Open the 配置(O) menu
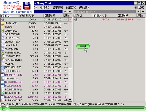 [x=71, y=8]
